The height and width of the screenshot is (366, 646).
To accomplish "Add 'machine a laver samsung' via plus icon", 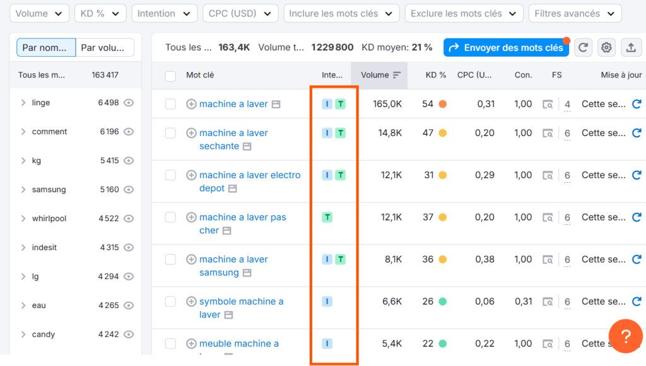I will click(191, 260).
